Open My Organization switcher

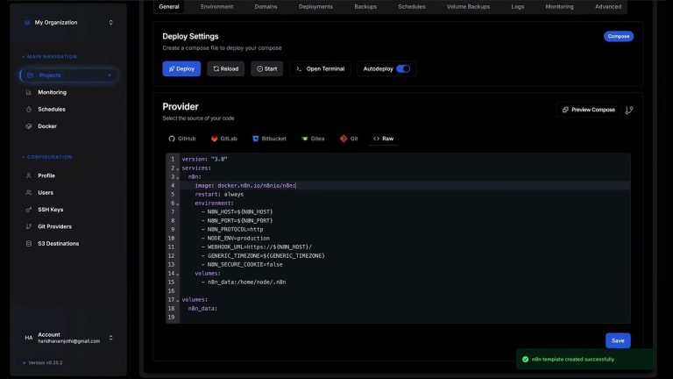point(68,22)
